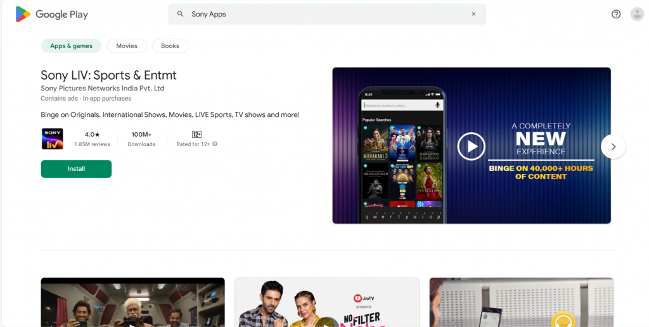Click the 12+ content rating badge
Image resolution: width=649 pixels, height=327 pixels.
196,134
